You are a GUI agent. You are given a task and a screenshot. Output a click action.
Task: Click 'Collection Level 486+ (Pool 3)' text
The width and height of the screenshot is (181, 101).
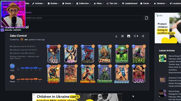pos(23,53)
